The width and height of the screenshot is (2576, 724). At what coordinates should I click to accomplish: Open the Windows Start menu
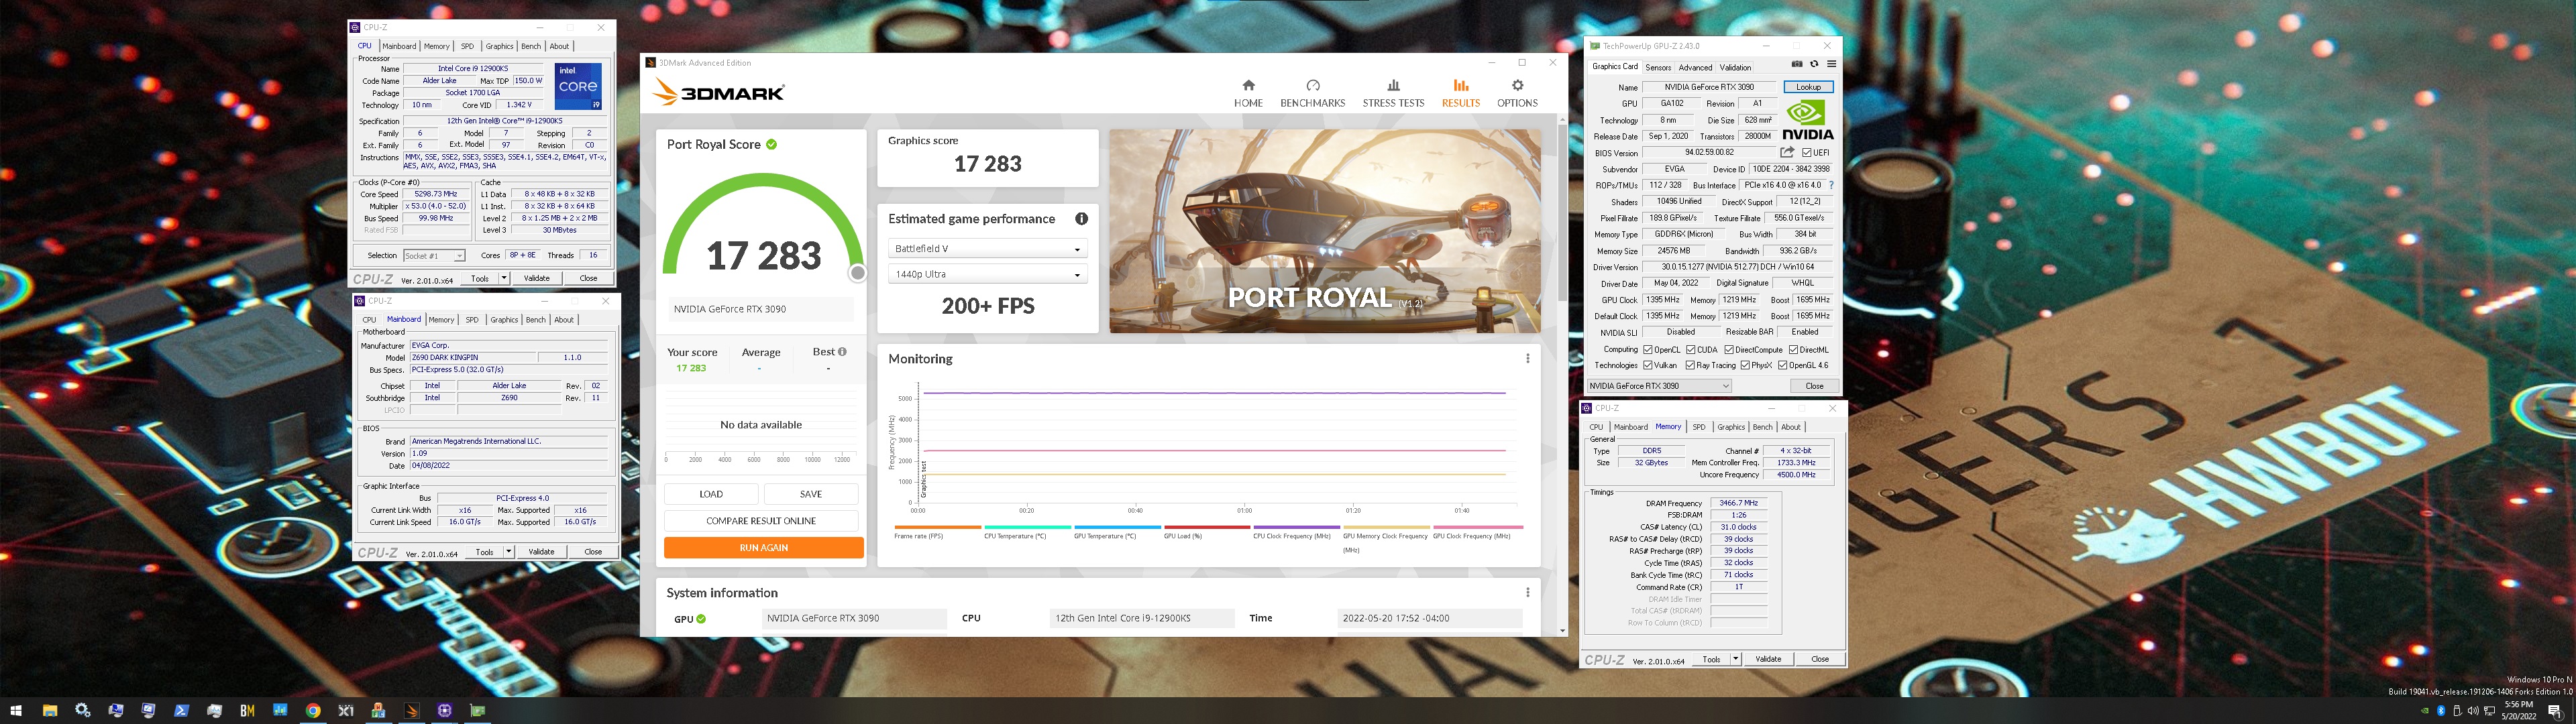point(16,710)
